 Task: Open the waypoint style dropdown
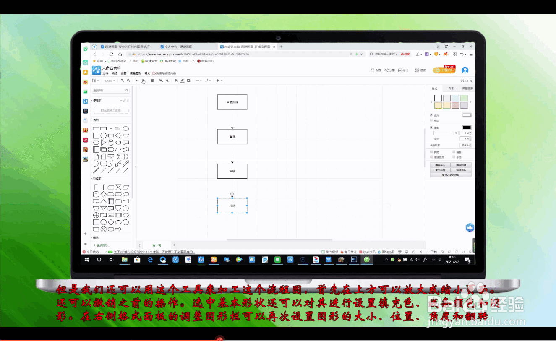[208, 81]
